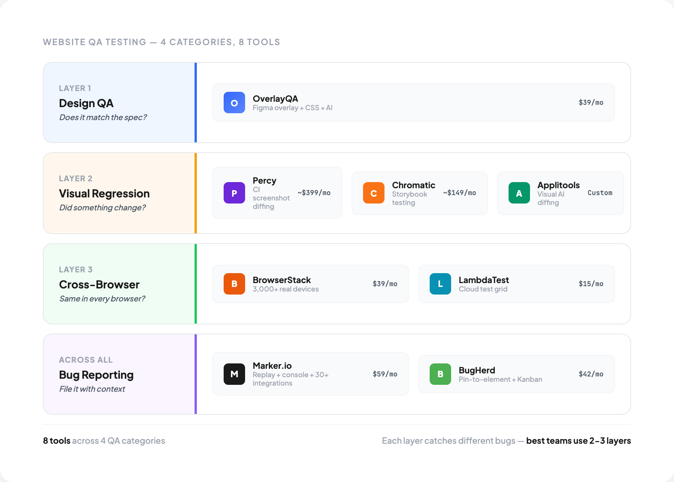Open the LambdaTest tool name
Viewport: 674px width, 482px height.
pyautogui.click(x=484, y=280)
